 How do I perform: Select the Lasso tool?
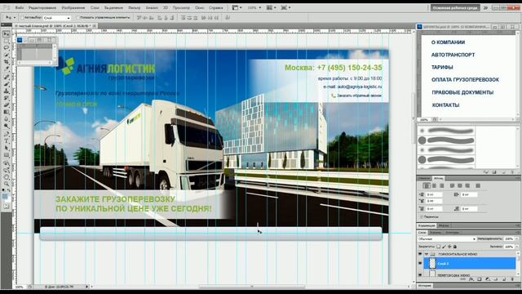pos(7,48)
